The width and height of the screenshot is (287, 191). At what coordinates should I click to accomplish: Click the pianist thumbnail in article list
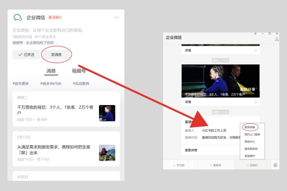[107, 113]
